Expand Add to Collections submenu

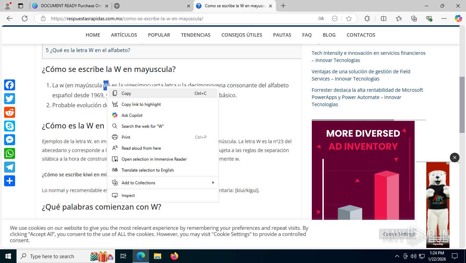[163, 183]
